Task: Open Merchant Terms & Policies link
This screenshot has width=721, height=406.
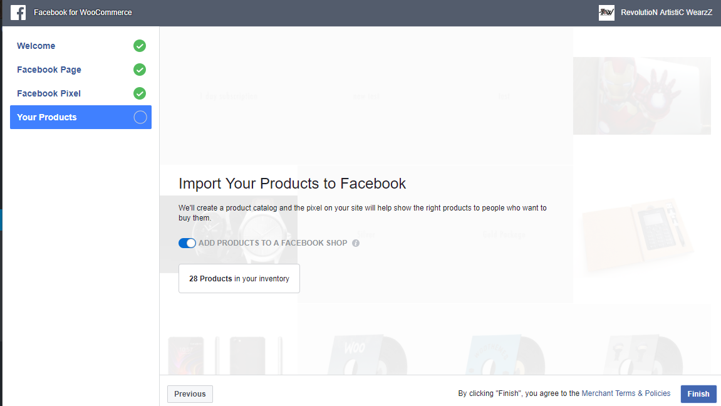Action: point(626,393)
